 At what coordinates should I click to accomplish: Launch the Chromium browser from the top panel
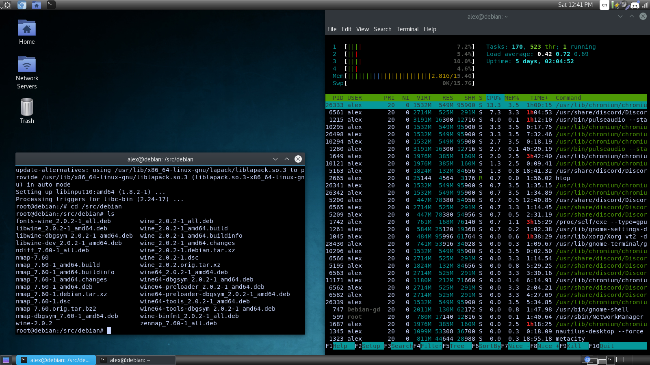22,5
